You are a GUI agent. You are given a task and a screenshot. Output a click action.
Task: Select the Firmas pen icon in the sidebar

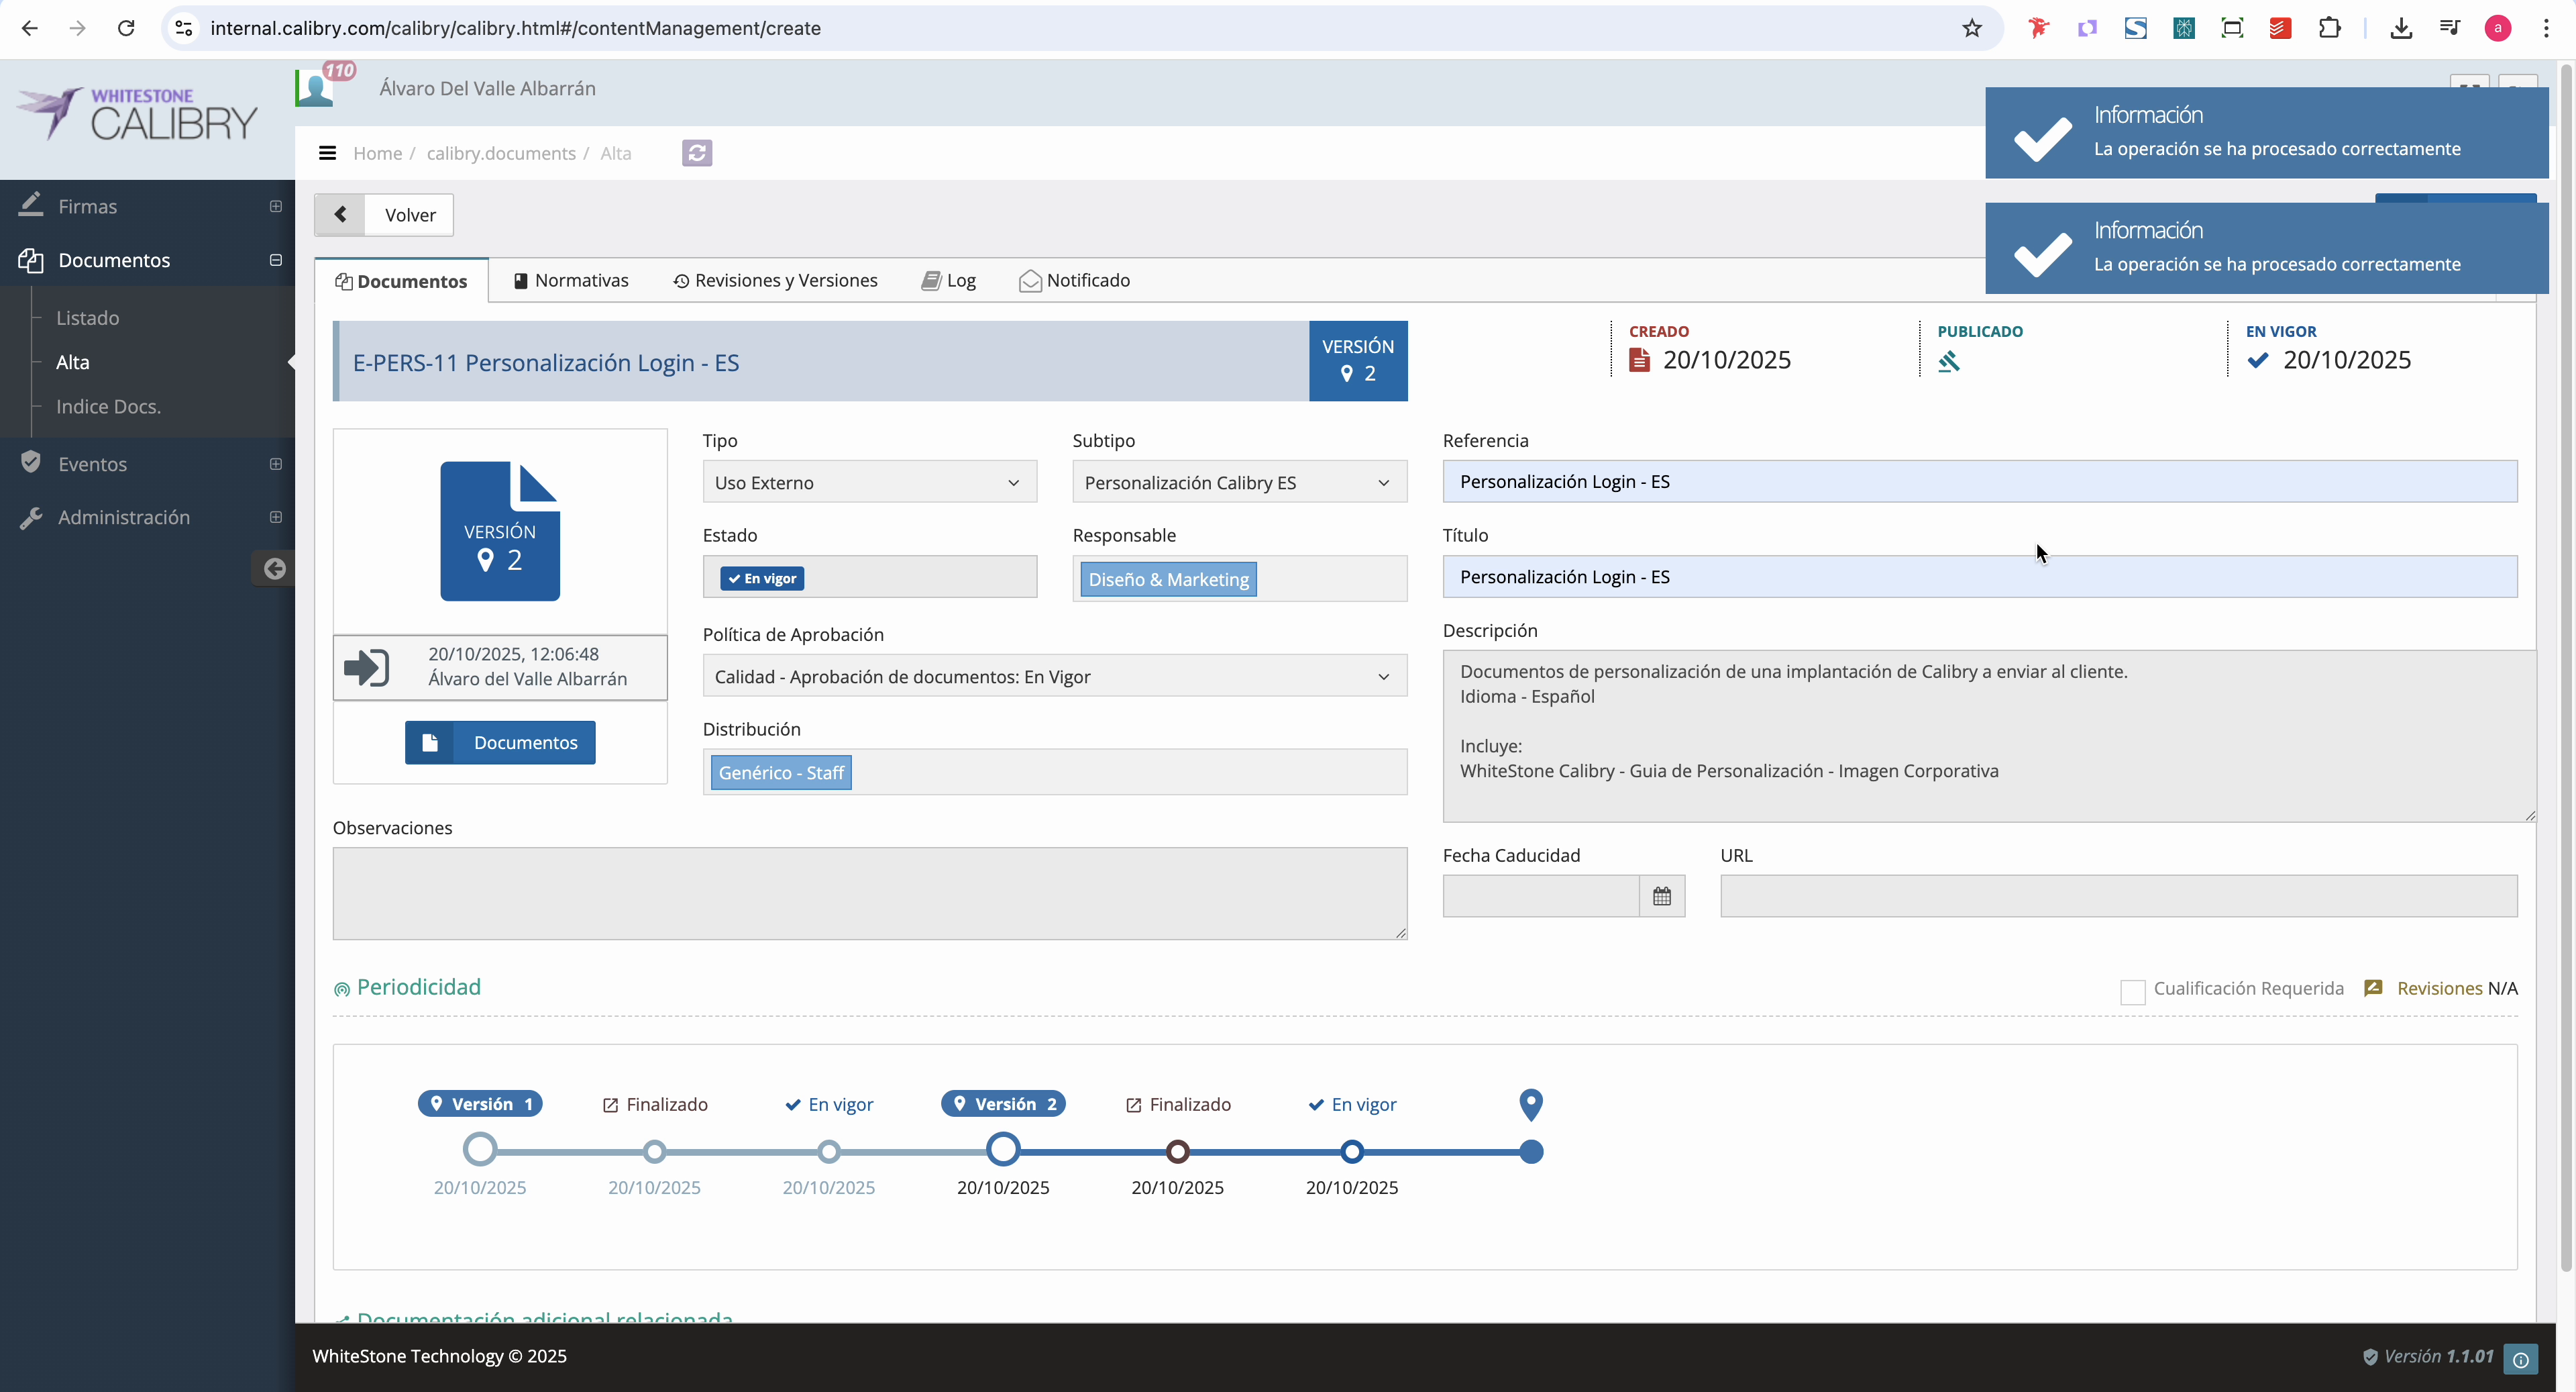31,204
